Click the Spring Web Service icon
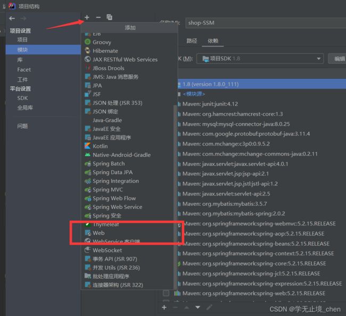346x316 pixels. [x=88, y=207]
